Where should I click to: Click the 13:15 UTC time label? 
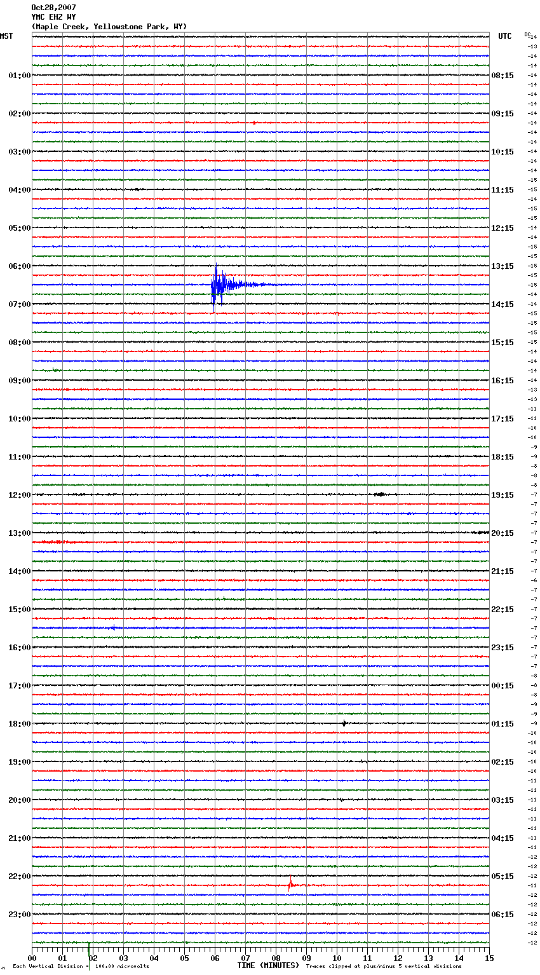[503, 266]
